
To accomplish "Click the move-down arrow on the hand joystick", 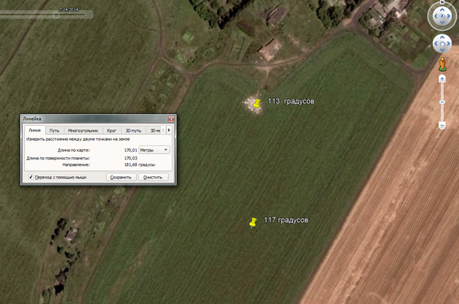I will (442, 50).
